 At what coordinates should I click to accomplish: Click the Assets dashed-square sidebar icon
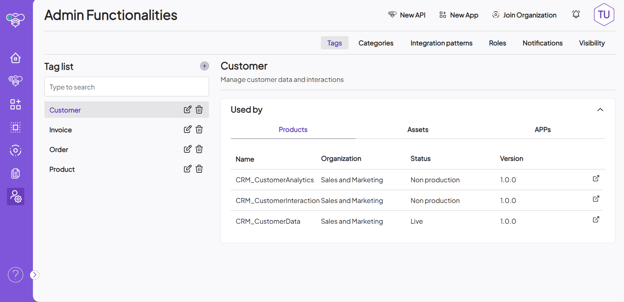15,127
